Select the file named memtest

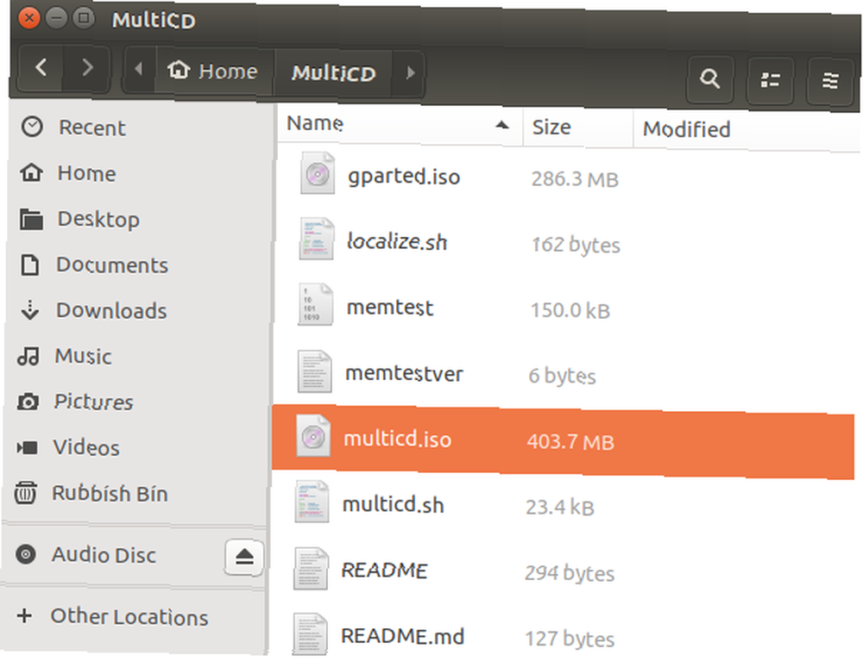pos(390,307)
